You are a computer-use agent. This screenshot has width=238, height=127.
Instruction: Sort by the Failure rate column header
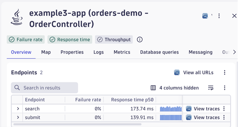(88, 100)
